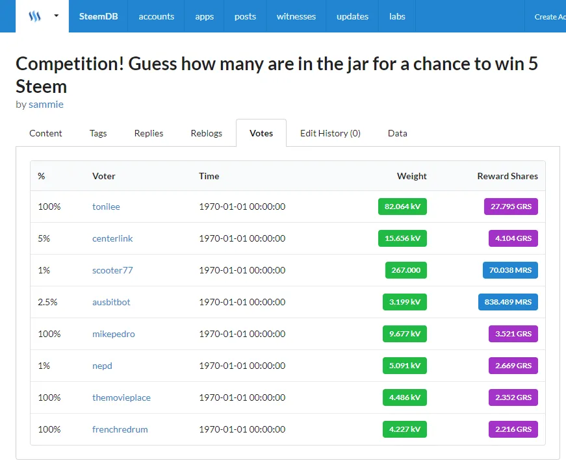Click the post title heading
The height and width of the screenshot is (465, 566).
pyautogui.click(x=277, y=75)
